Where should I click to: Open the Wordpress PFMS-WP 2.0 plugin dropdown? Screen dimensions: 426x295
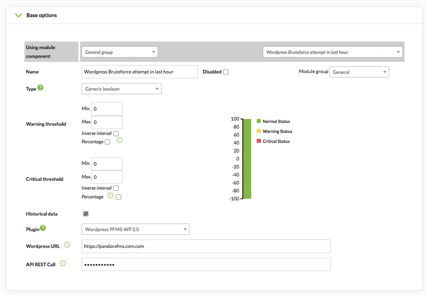click(136, 229)
